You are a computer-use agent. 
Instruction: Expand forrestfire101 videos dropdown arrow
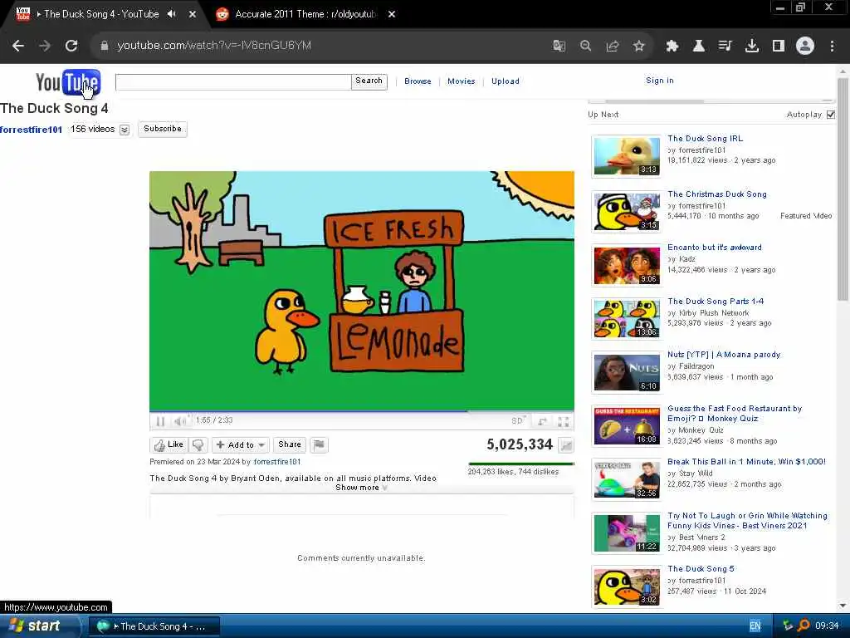point(125,130)
